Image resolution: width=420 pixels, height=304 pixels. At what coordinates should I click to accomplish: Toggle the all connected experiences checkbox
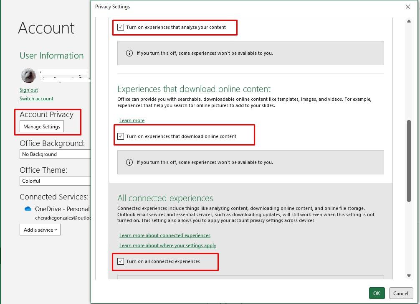click(x=121, y=261)
